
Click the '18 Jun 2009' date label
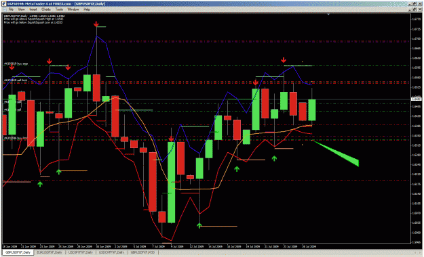[x=9, y=246]
